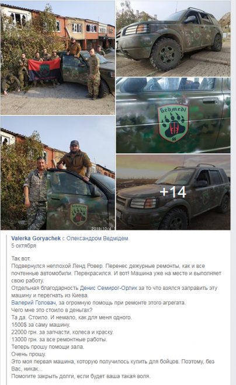Image resolution: width=236 pixels, height=385 pixels.
Task: Open the Олександром Ведмідем profile link
Action: coord(98,238)
